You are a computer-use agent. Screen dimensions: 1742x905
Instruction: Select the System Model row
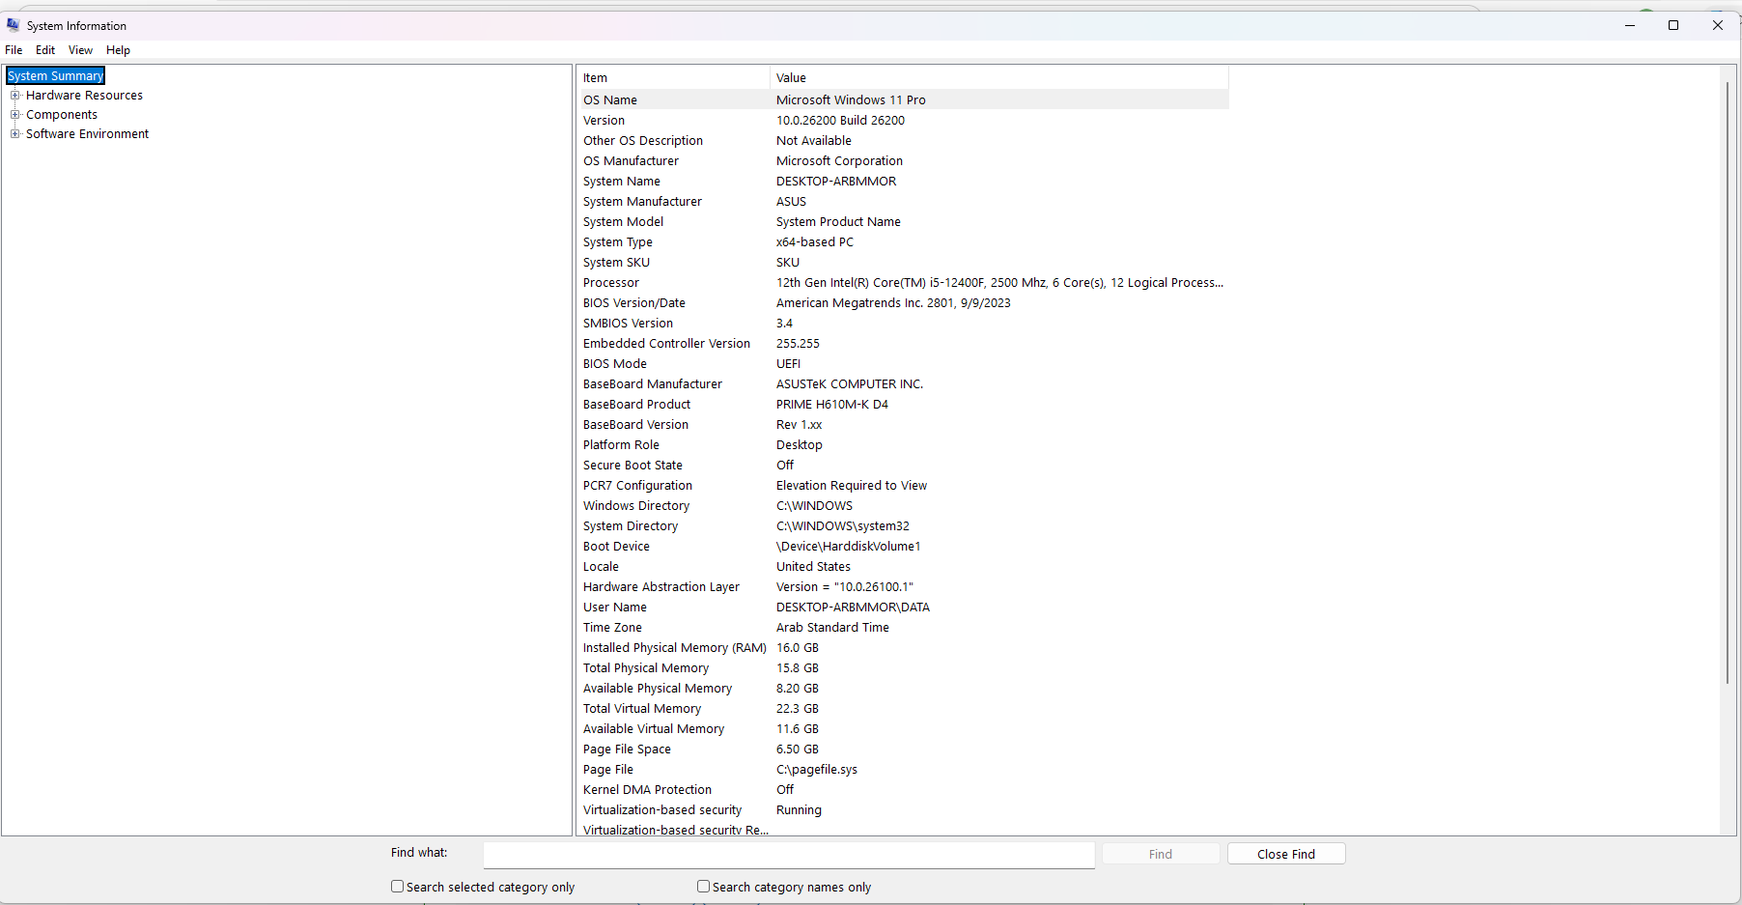point(903,222)
